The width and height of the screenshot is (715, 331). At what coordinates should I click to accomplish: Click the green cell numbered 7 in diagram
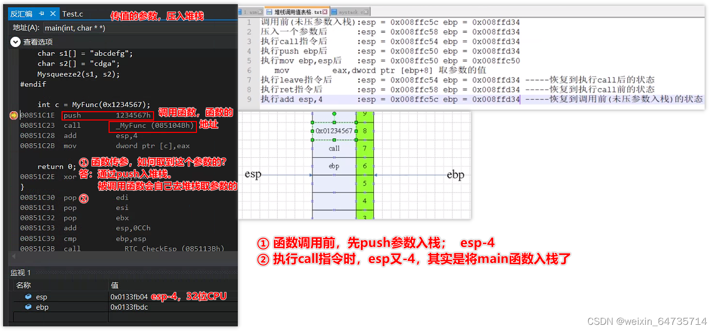(x=364, y=148)
